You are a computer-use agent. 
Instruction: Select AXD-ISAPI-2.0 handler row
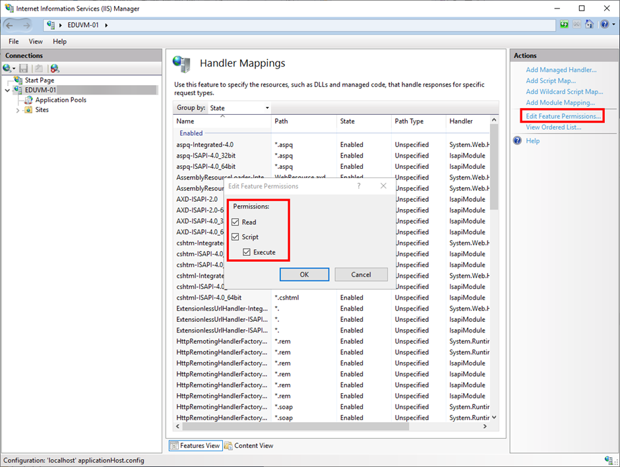[x=199, y=199]
